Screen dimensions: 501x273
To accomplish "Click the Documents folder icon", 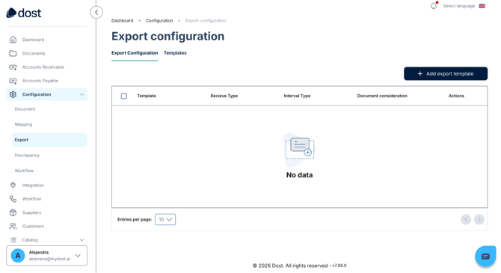I will (x=13, y=53).
